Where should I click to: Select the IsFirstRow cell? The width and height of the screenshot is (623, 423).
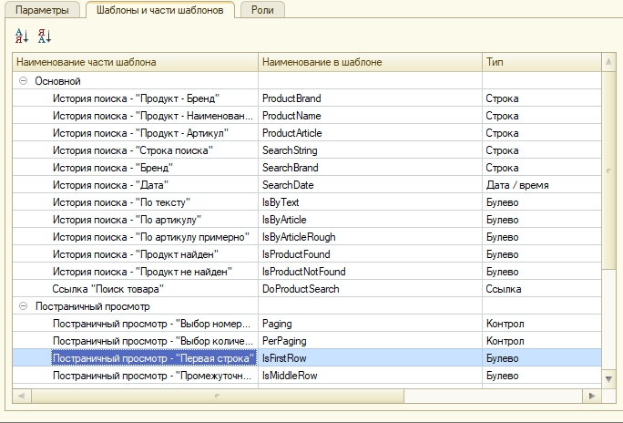click(x=285, y=358)
